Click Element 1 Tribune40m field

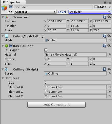pos(75,92)
